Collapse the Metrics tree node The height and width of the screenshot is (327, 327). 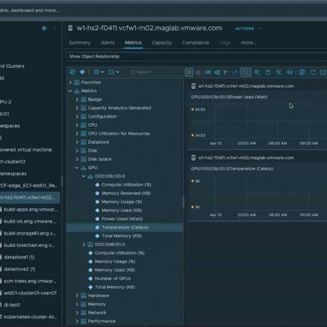coord(70,91)
